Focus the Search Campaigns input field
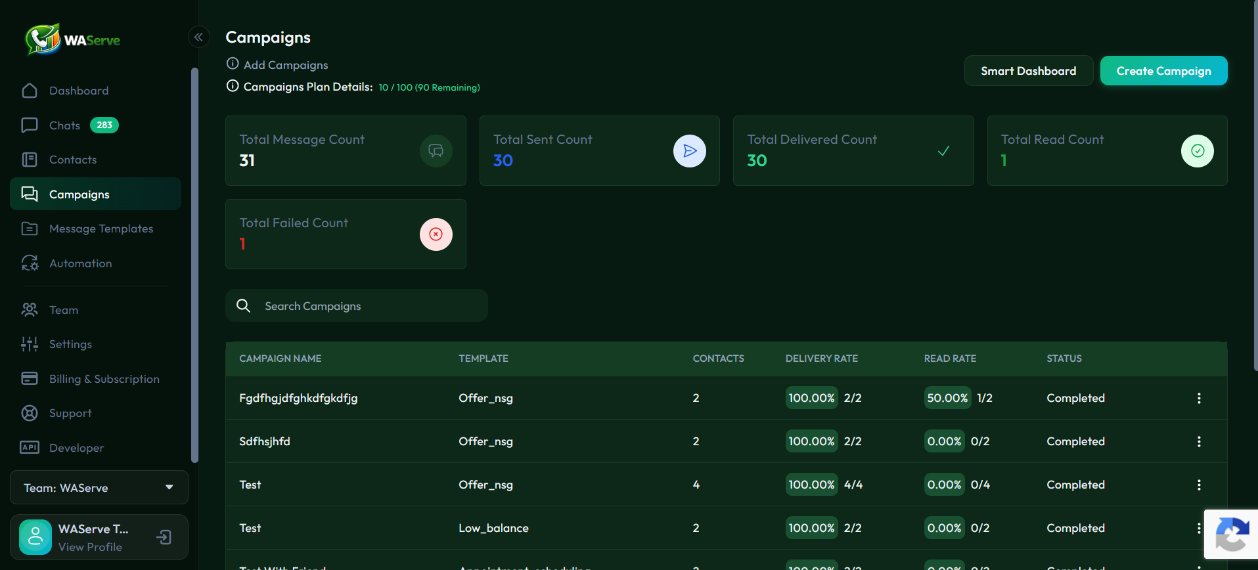The image size is (1258, 570). point(357,305)
